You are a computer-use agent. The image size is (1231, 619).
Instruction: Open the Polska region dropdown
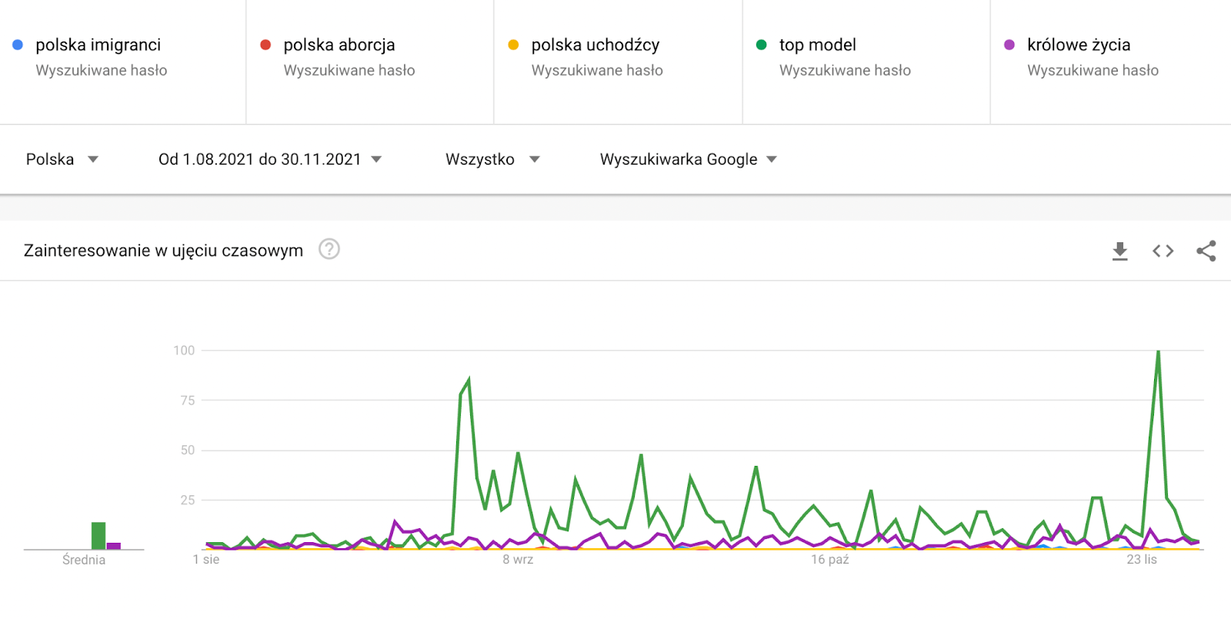62,159
